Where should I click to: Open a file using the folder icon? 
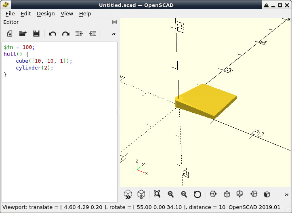(23, 34)
